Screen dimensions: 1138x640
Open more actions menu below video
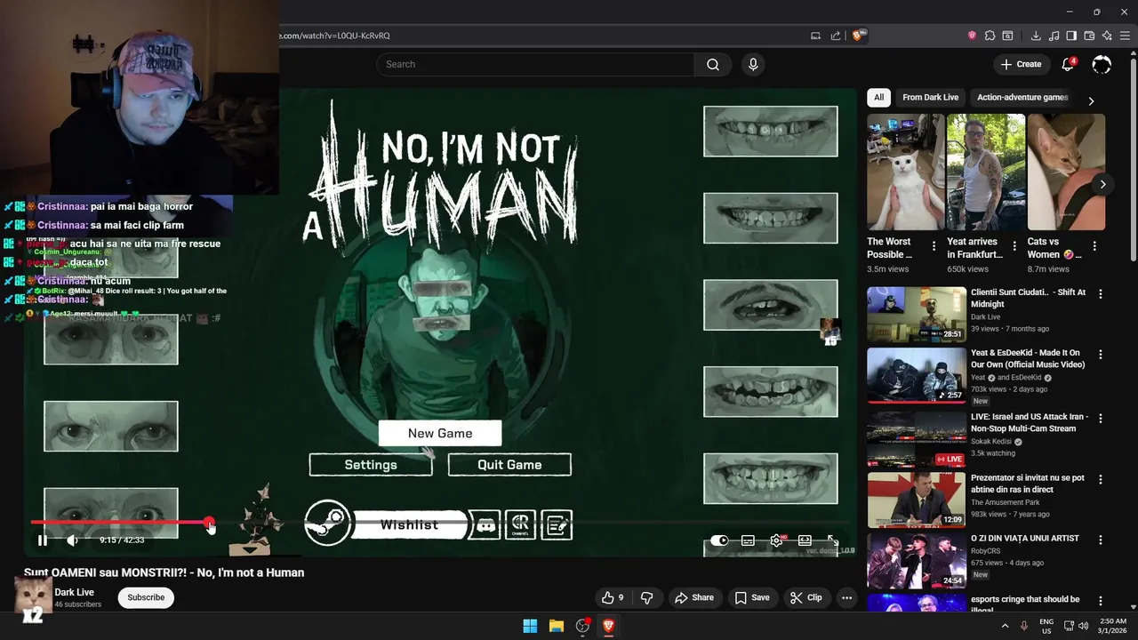(x=846, y=597)
